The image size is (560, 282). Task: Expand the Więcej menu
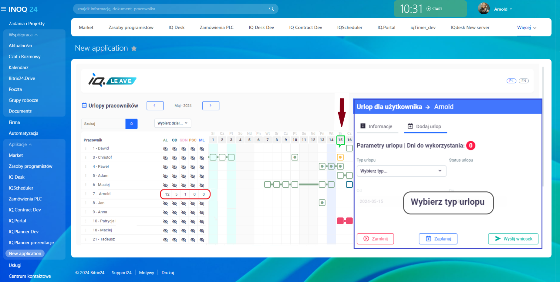[x=527, y=28]
